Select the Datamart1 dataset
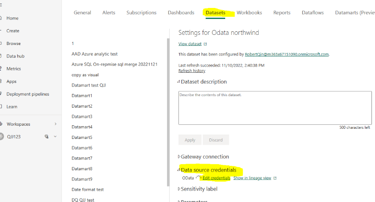Image resolution: width=375 pixels, height=202 pixels. [82, 96]
